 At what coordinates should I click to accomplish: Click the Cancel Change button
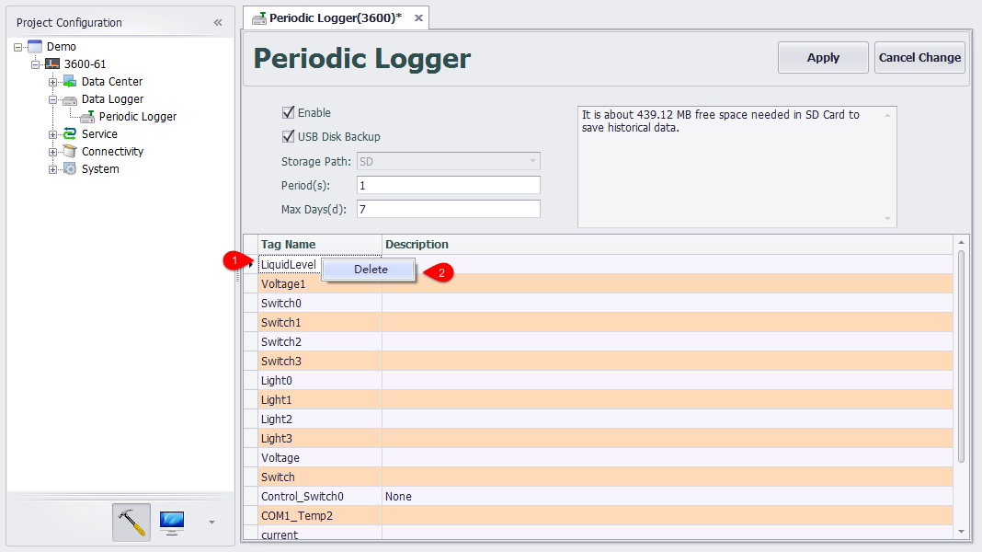[x=919, y=57]
